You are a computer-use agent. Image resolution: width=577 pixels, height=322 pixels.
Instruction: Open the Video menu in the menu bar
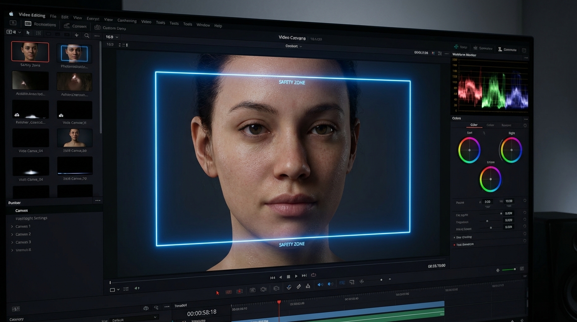146,21
